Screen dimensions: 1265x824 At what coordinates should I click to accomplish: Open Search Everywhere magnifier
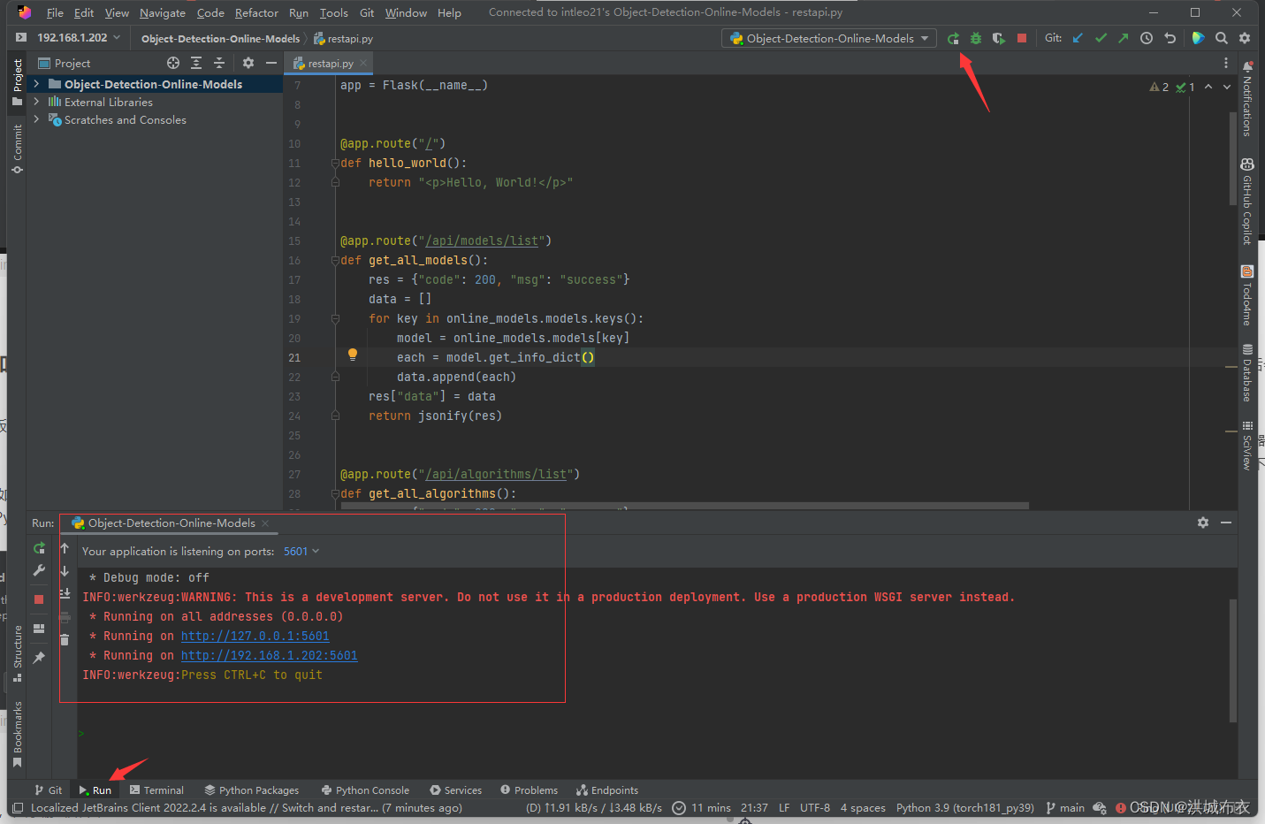point(1222,38)
